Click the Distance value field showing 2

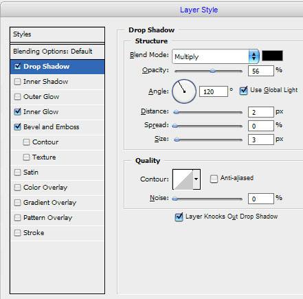tap(261, 112)
